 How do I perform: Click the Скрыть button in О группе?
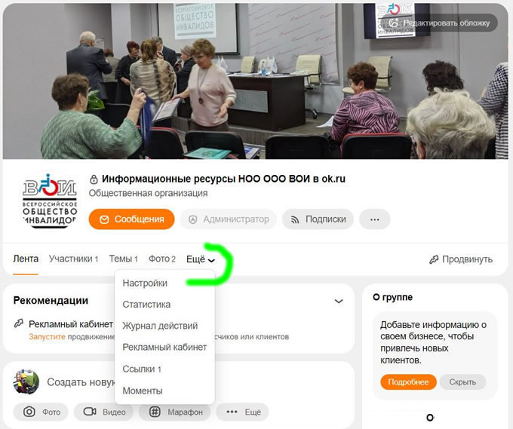click(x=462, y=382)
